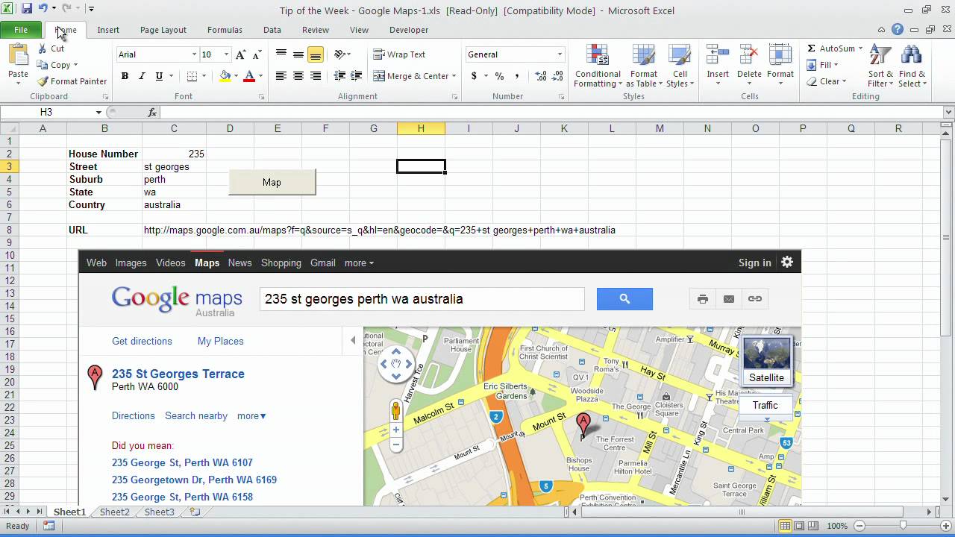955x537 pixels.
Task: Click the Find & Select binoculars icon
Action: [x=912, y=56]
